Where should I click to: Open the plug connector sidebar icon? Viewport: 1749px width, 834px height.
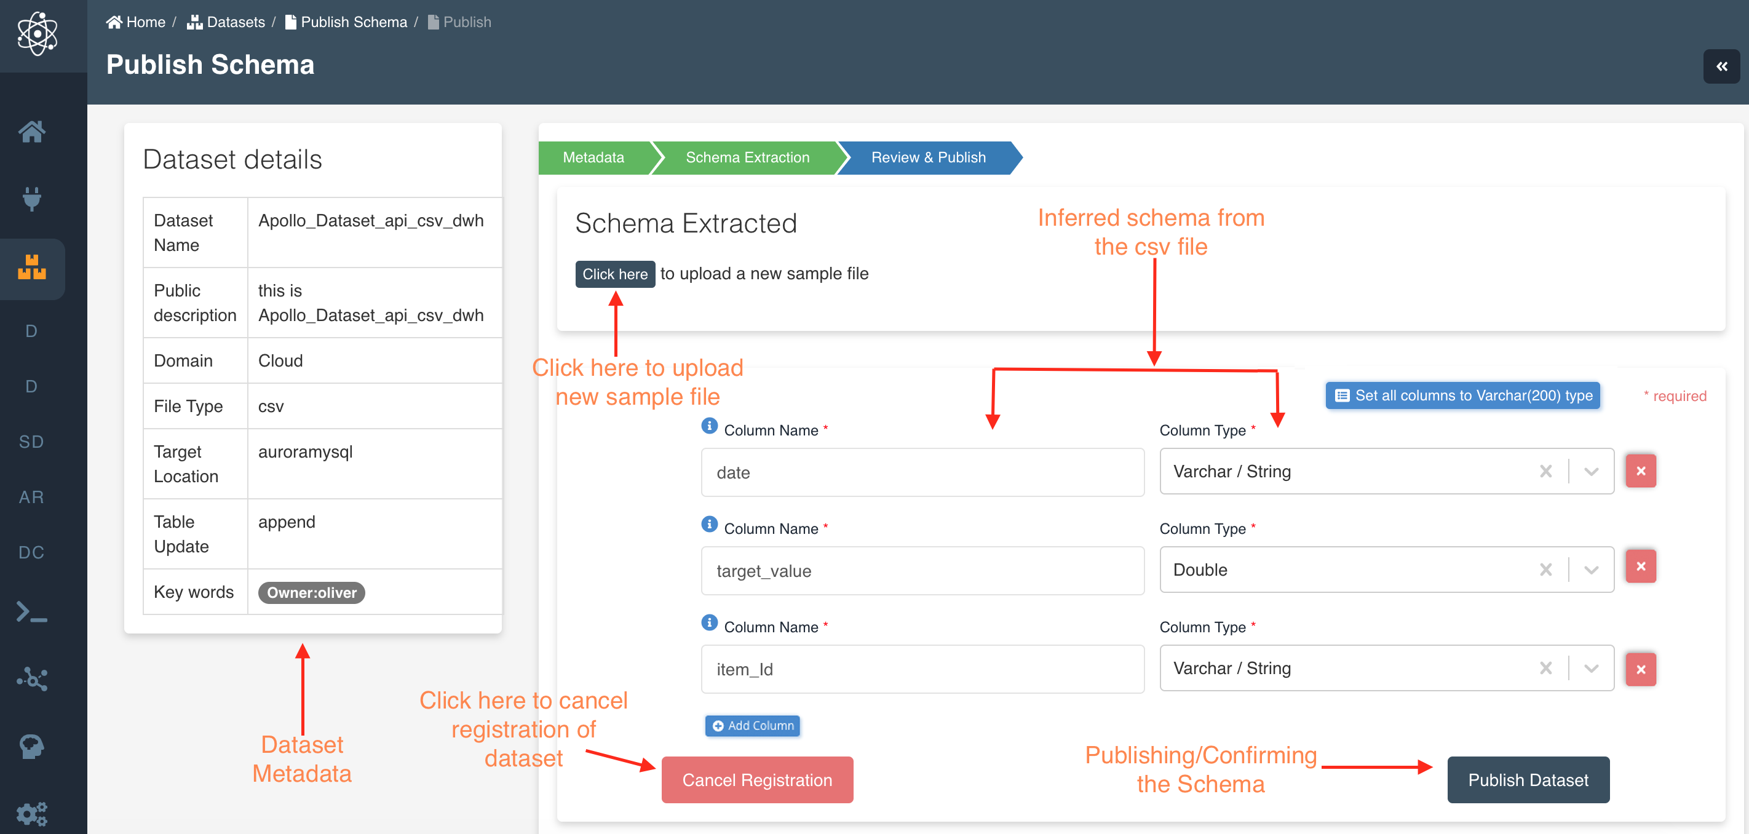click(x=31, y=198)
